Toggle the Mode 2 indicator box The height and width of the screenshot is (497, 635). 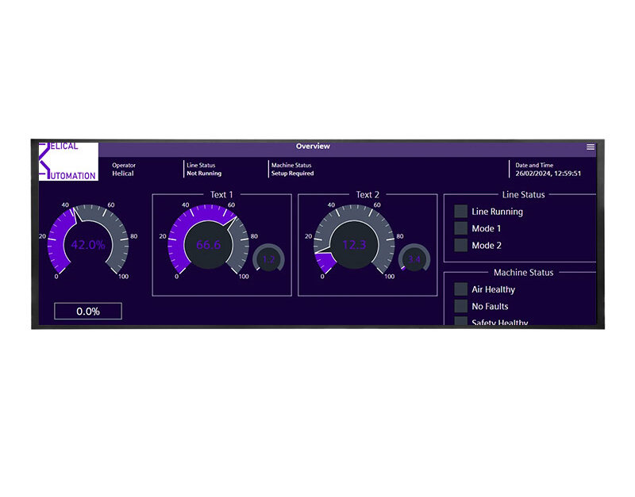[460, 245]
